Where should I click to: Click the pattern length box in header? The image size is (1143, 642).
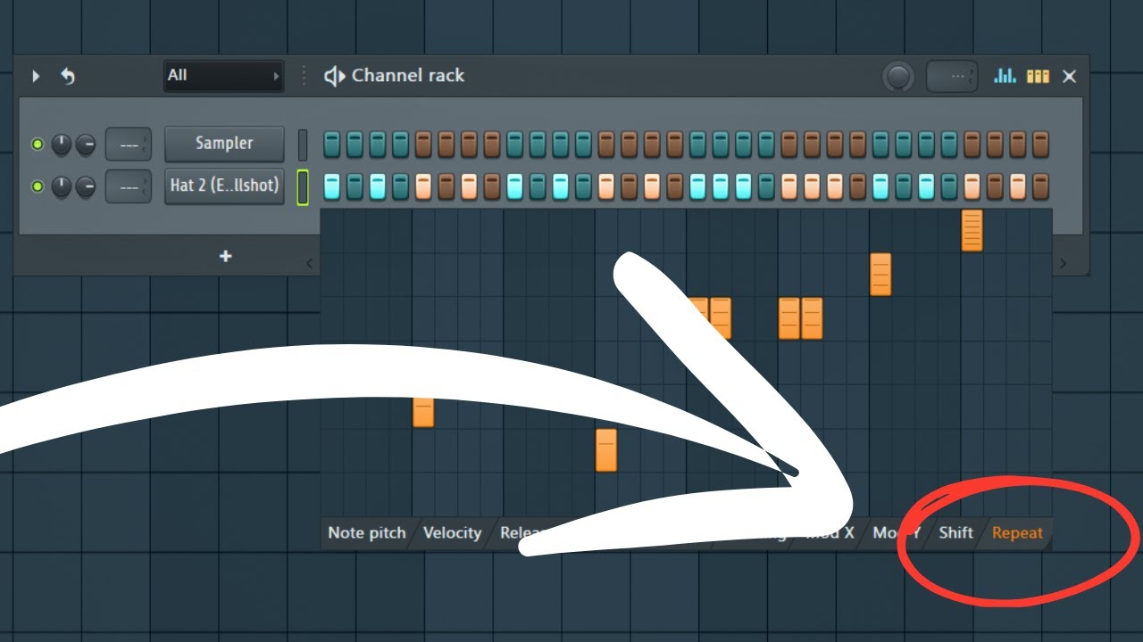(952, 77)
